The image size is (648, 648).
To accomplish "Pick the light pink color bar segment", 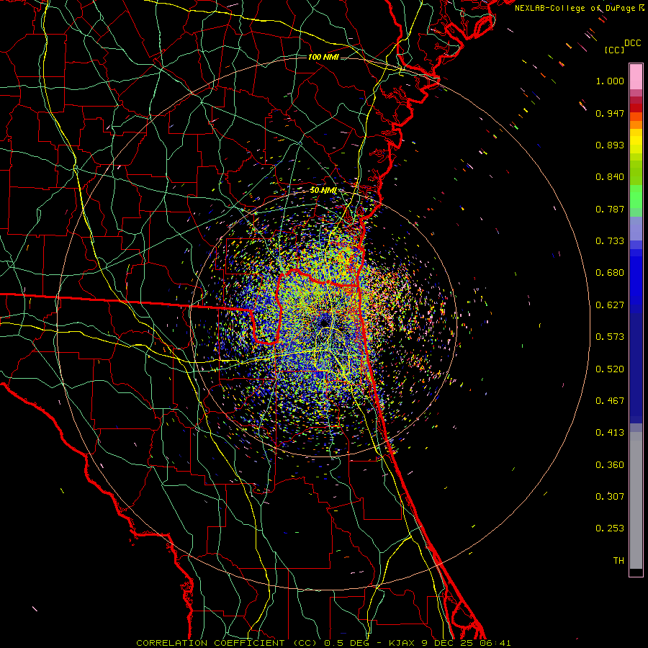I will (636, 76).
